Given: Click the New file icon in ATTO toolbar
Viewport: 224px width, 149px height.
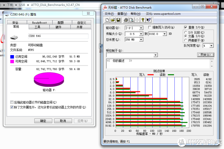Looking at the screenshot, I should [x=107, y=20].
